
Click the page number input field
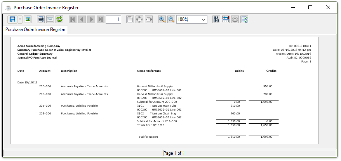(x=113, y=19)
